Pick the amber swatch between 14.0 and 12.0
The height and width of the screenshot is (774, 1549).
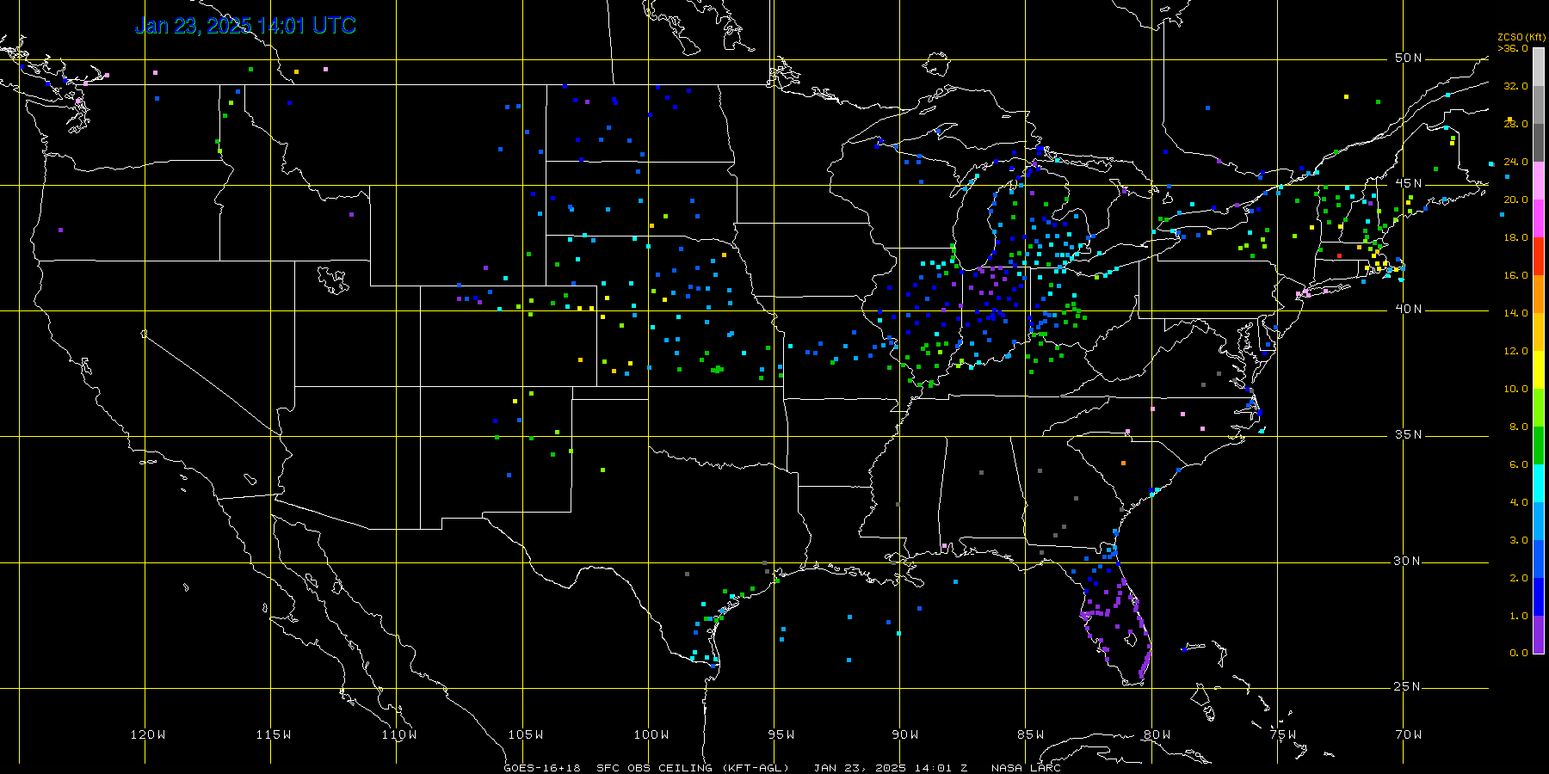point(1539,332)
